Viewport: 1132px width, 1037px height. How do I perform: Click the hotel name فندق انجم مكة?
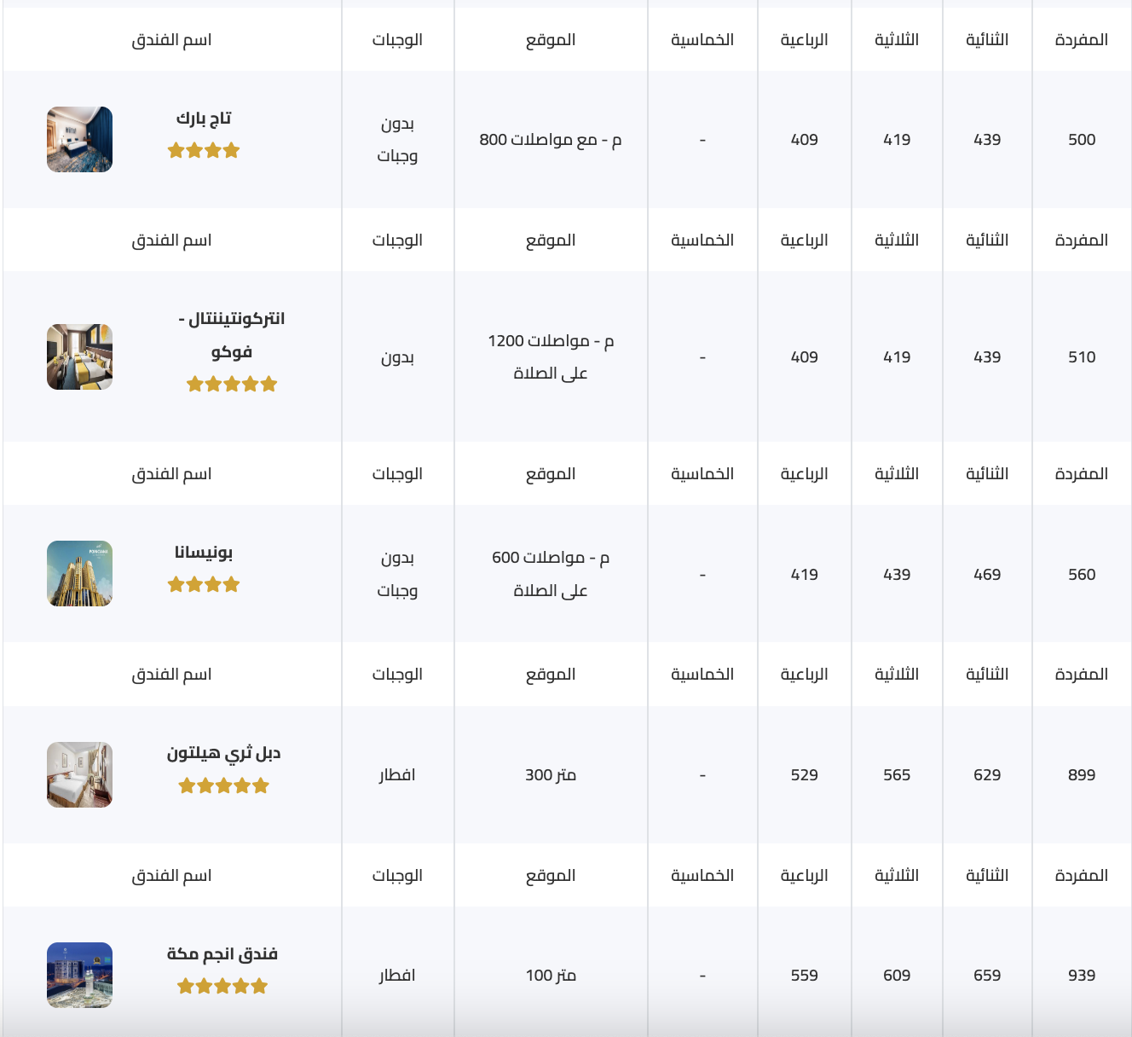point(222,953)
